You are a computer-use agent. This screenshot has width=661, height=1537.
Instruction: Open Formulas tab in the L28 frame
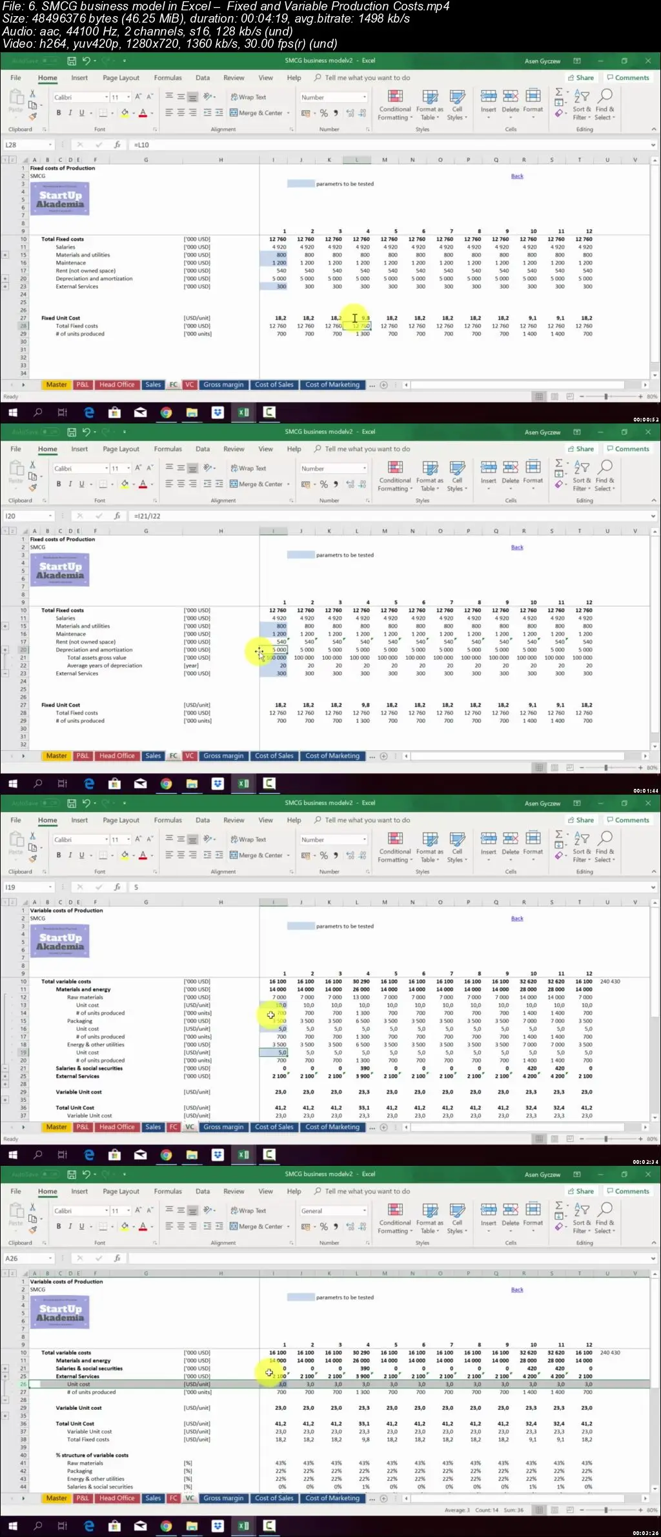(168, 77)
